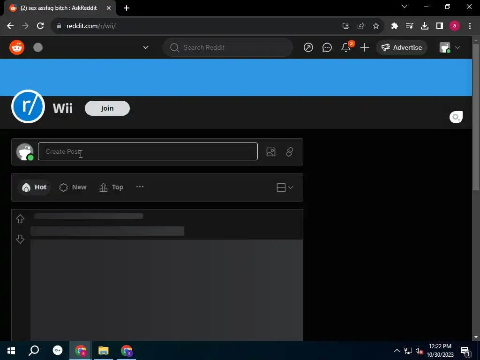Go back in browser history
The width and height of the screenshot is (480, 360).
[x=10, y=26]
